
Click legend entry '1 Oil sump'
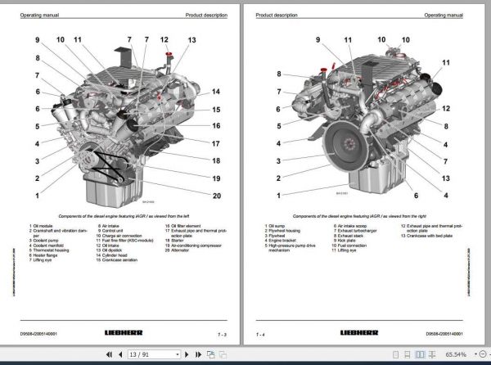275,226
